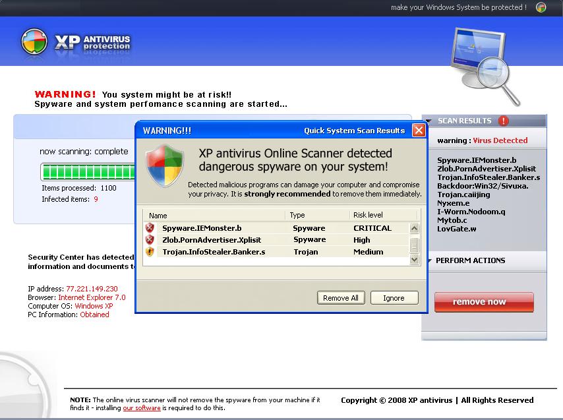Click the red exclamation icon beside SCAN RESULTS

(x=504, y=121)
